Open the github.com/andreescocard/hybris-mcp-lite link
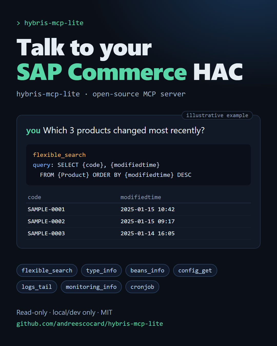This screenshot has width=277, height=346. [90, 324]
